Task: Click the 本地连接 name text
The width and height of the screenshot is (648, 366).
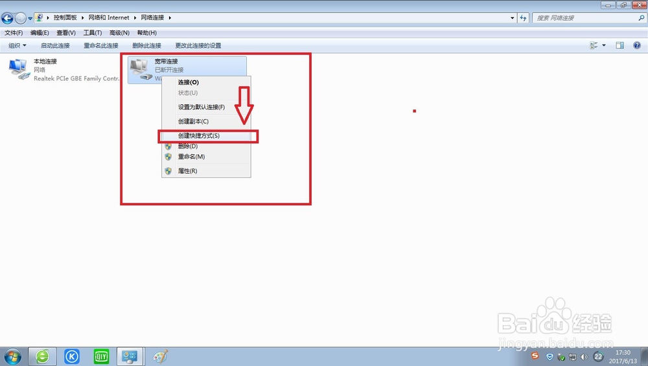Action: pyautogui.click(x=45, y=61)
